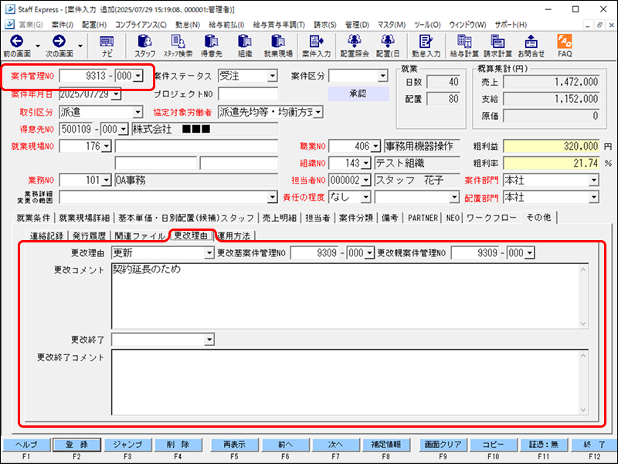Open the 配置部門 dropdown
Image resolution: width=618 pixels, height=464 pixels.
[594, 198]
